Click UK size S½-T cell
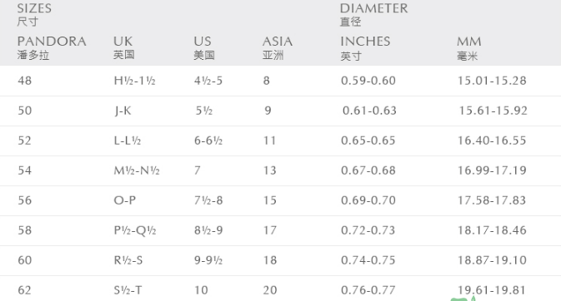 [128, 291]
